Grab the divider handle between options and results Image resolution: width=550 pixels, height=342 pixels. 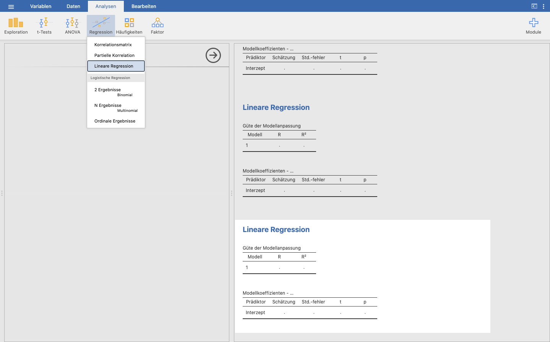pos(232,193)
